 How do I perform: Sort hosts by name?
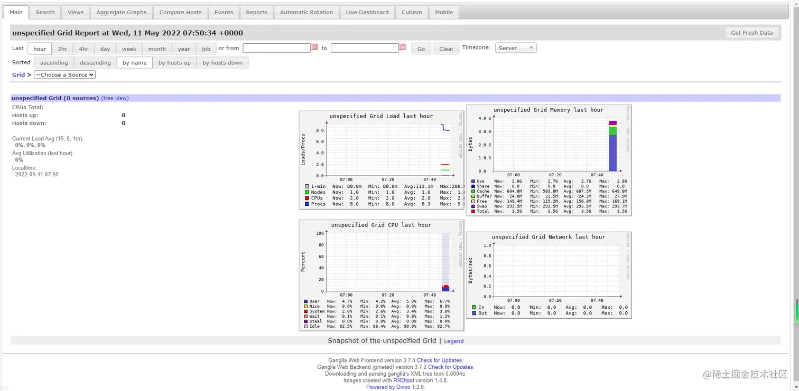point(135,62)
